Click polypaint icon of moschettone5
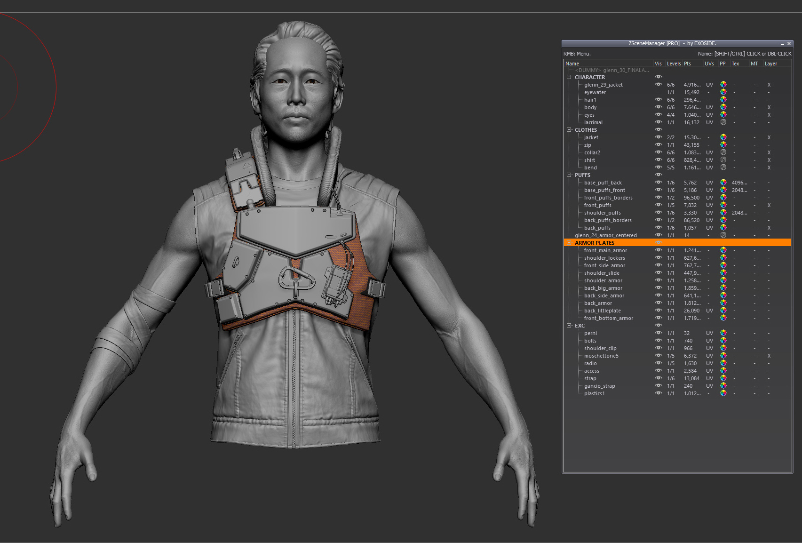 click(x=723, y=356)
